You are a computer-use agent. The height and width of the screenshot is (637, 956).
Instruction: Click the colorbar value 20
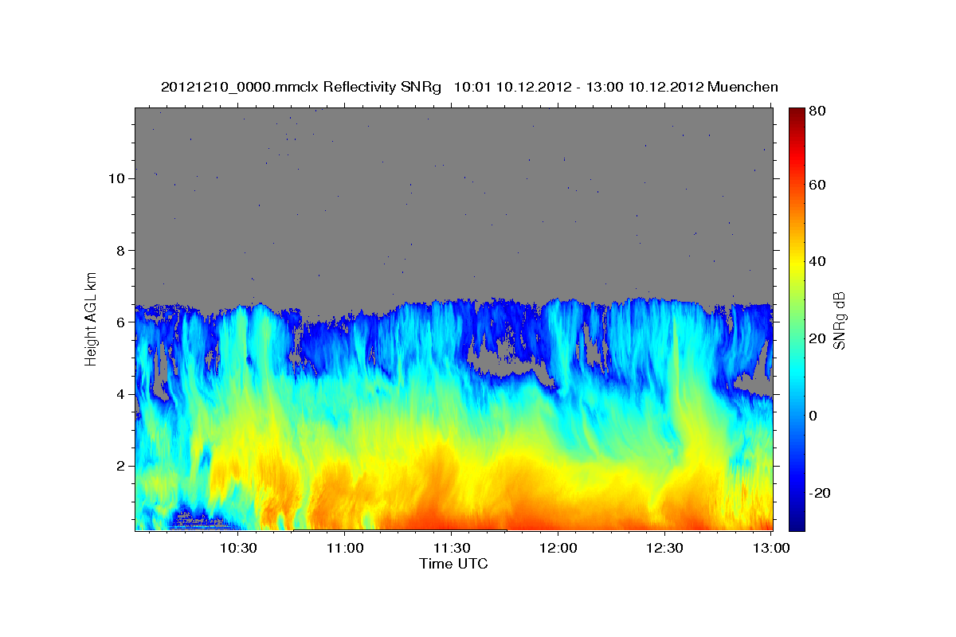(817, 338)
